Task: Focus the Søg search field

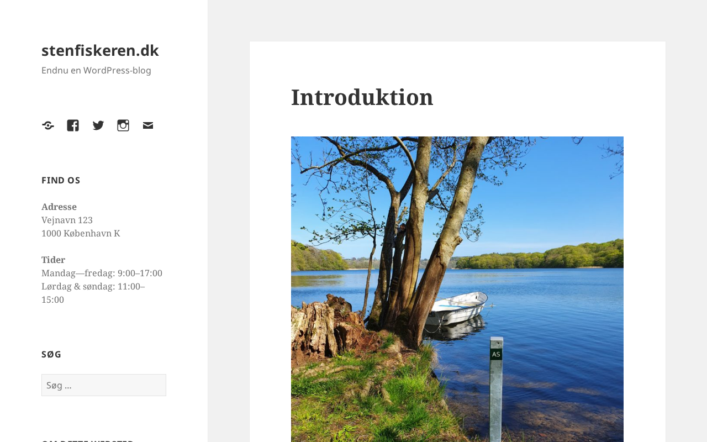Action: click(104, 385)
